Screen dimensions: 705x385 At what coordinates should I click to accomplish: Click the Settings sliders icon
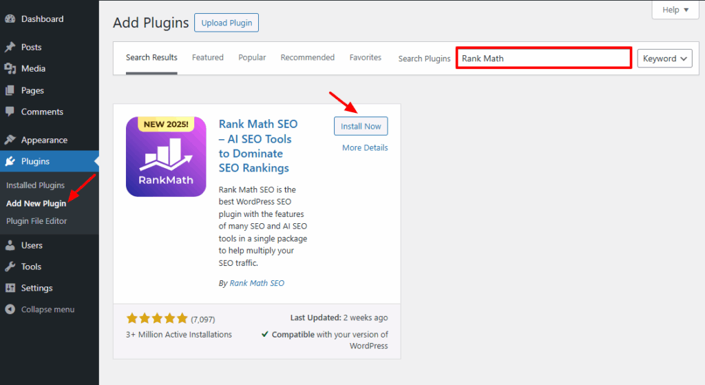(10, 288)
